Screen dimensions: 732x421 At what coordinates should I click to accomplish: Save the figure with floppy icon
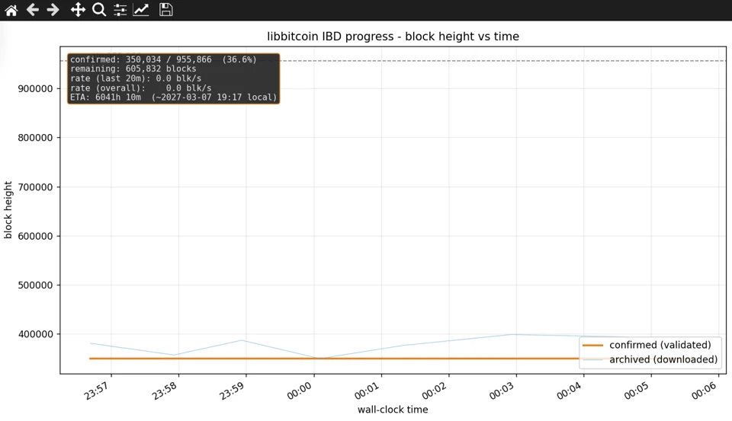(x=165, y=10)
